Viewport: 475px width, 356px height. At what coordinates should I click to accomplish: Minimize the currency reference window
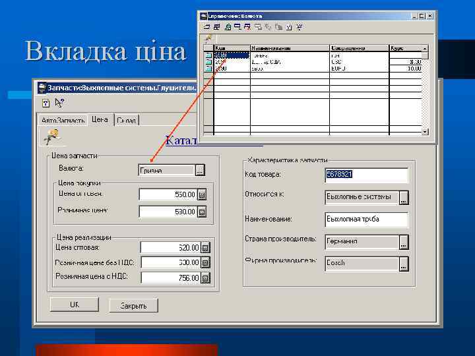tap(415, 16)
